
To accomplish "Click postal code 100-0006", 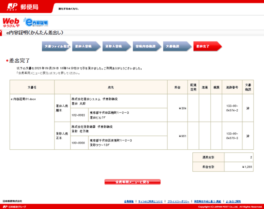I will point(78,143).
